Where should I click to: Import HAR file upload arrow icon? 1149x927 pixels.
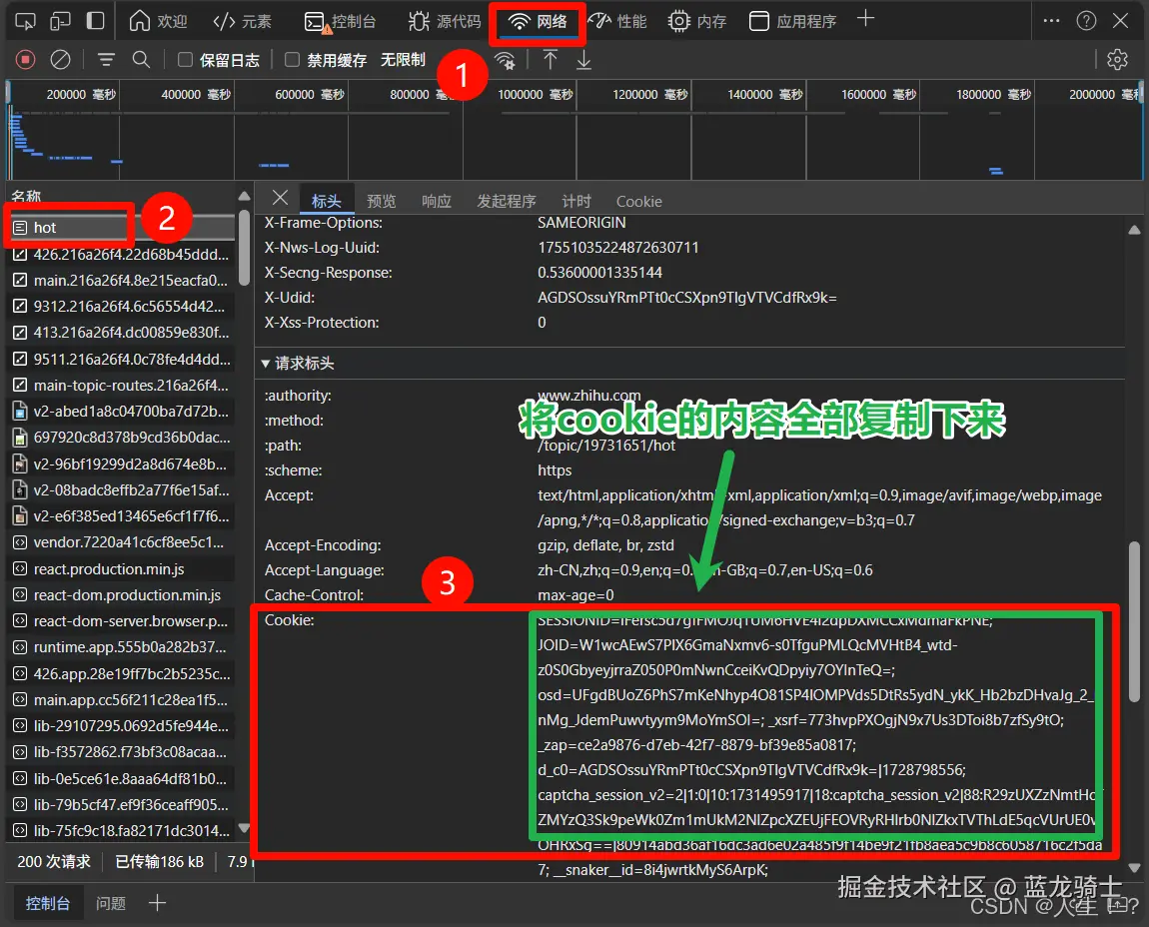coord(551,59)
